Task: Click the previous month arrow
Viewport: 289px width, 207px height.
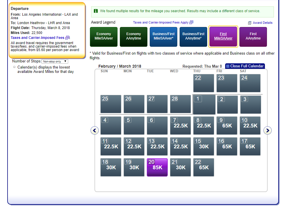Action: (x=95, y=130)
